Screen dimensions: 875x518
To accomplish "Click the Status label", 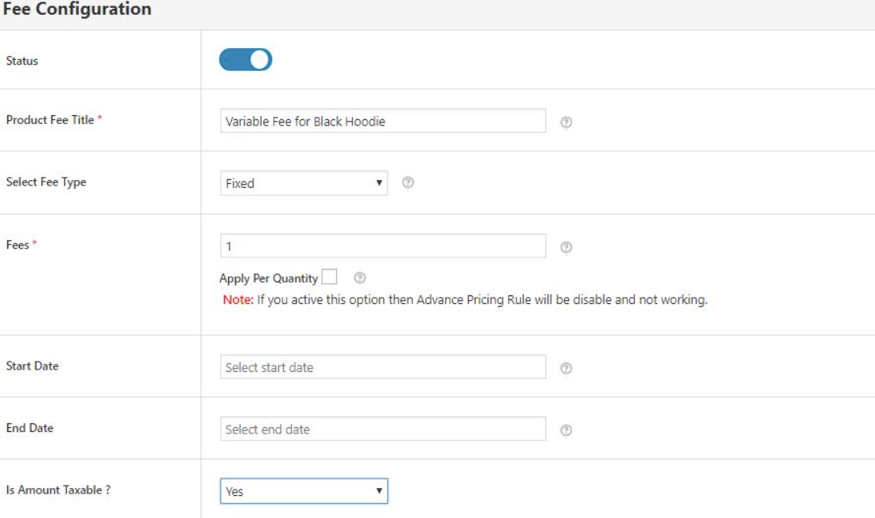I will click(x=22, y=61).
